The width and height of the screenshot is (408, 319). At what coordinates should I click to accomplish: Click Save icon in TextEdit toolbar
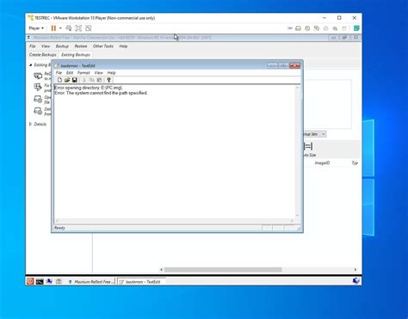coord(74,80)
